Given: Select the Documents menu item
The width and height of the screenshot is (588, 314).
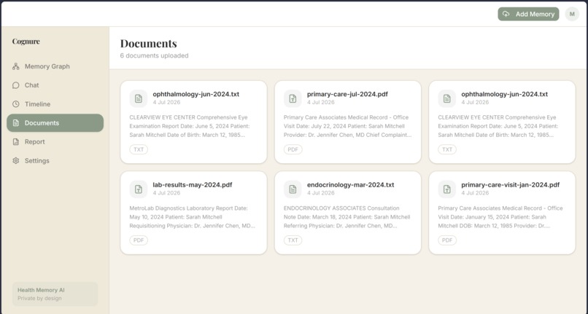Looking at the screenshot, I should click(x=55, y=123).
